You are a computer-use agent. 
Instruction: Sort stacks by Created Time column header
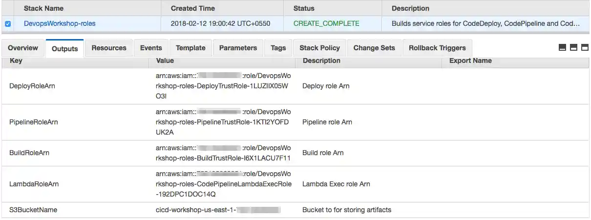click(193, 8)
